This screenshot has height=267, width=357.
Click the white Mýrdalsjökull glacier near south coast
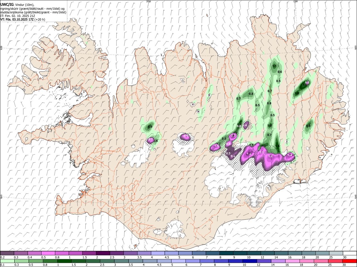click(x=174, y=229)
